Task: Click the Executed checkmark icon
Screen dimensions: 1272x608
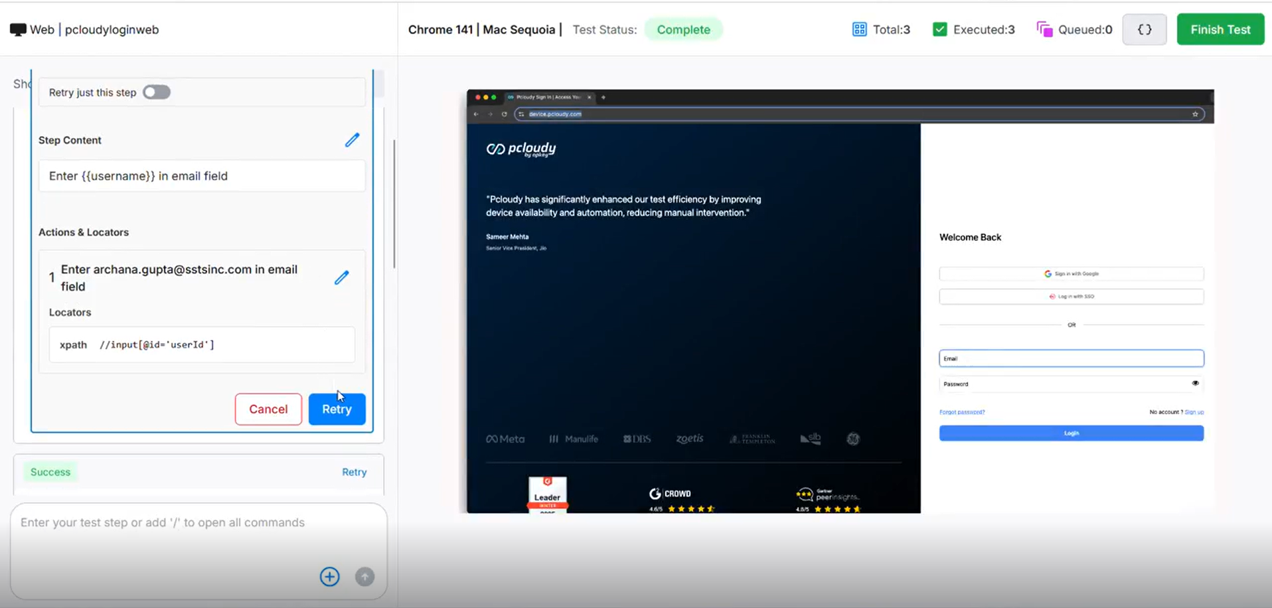Action: (x=939, y=30)
